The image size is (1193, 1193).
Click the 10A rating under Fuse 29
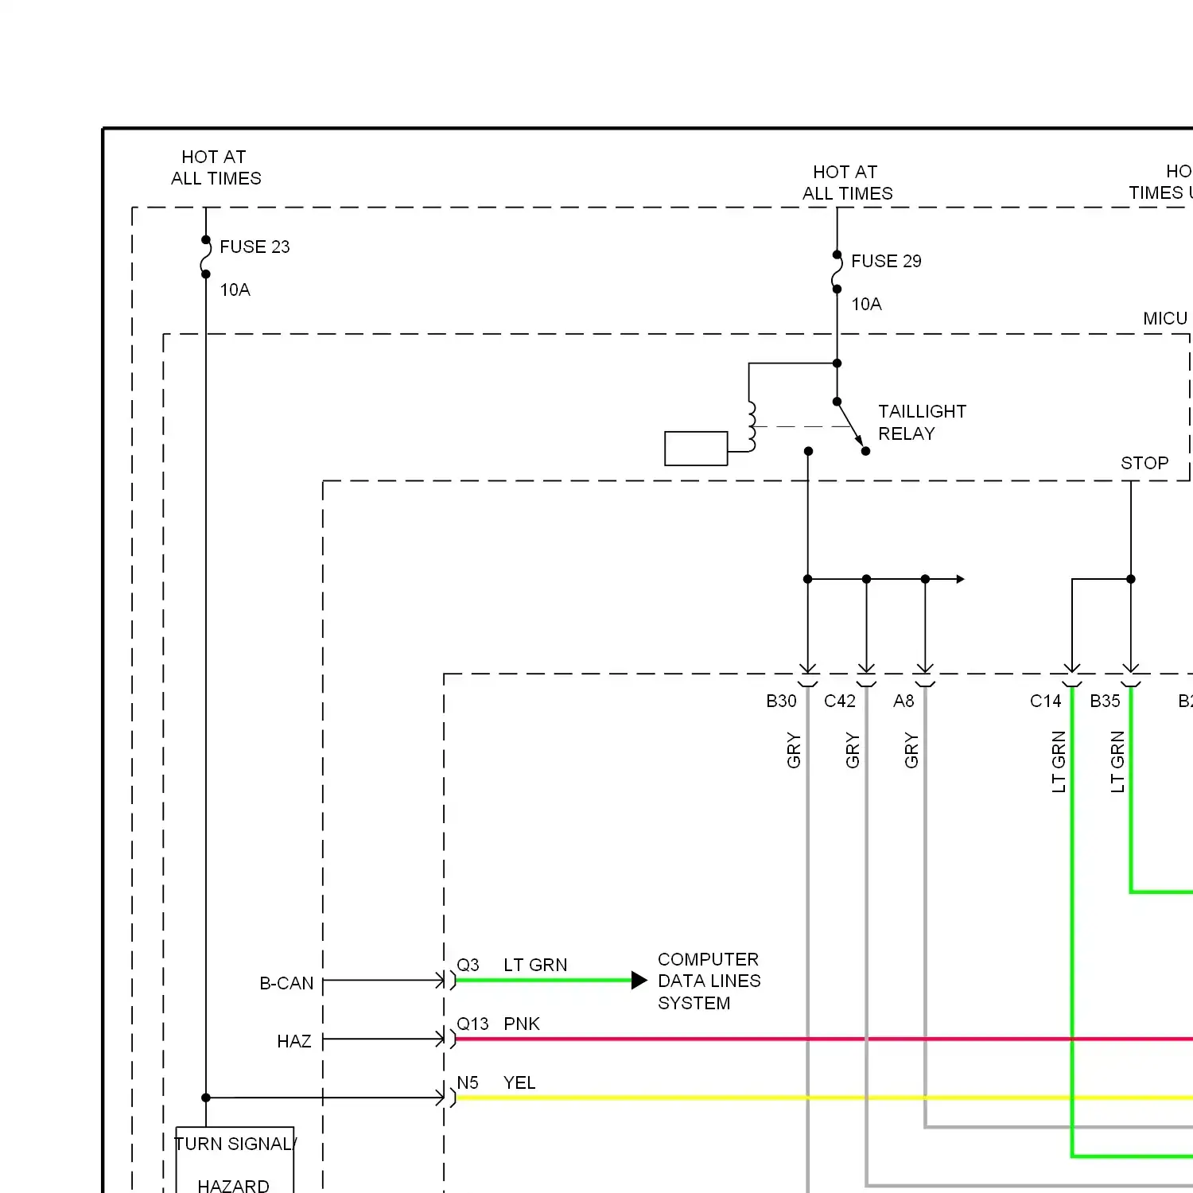(866, 304)
